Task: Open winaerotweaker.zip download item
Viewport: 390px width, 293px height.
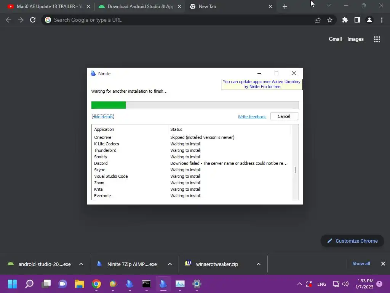Action: [212, 264]
